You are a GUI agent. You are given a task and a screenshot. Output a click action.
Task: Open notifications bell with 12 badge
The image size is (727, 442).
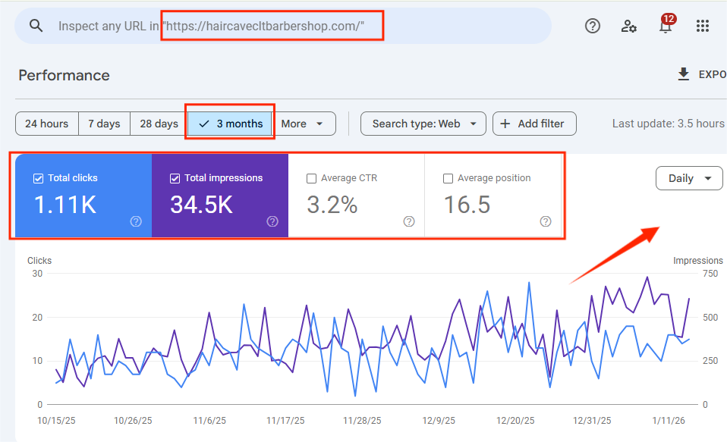tap(666, 26)
